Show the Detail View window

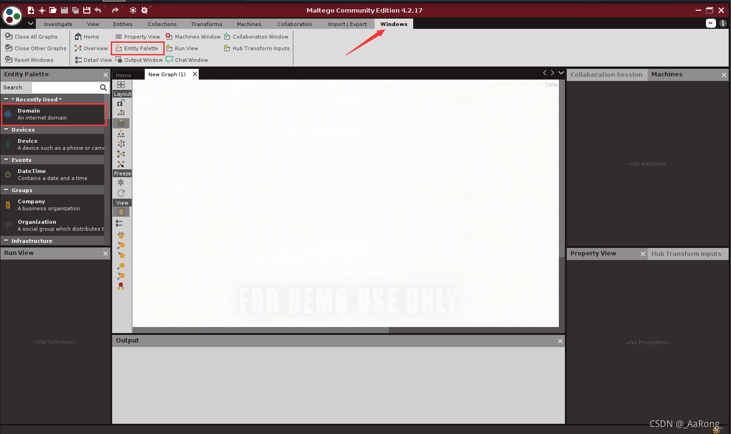coord(94,60)
